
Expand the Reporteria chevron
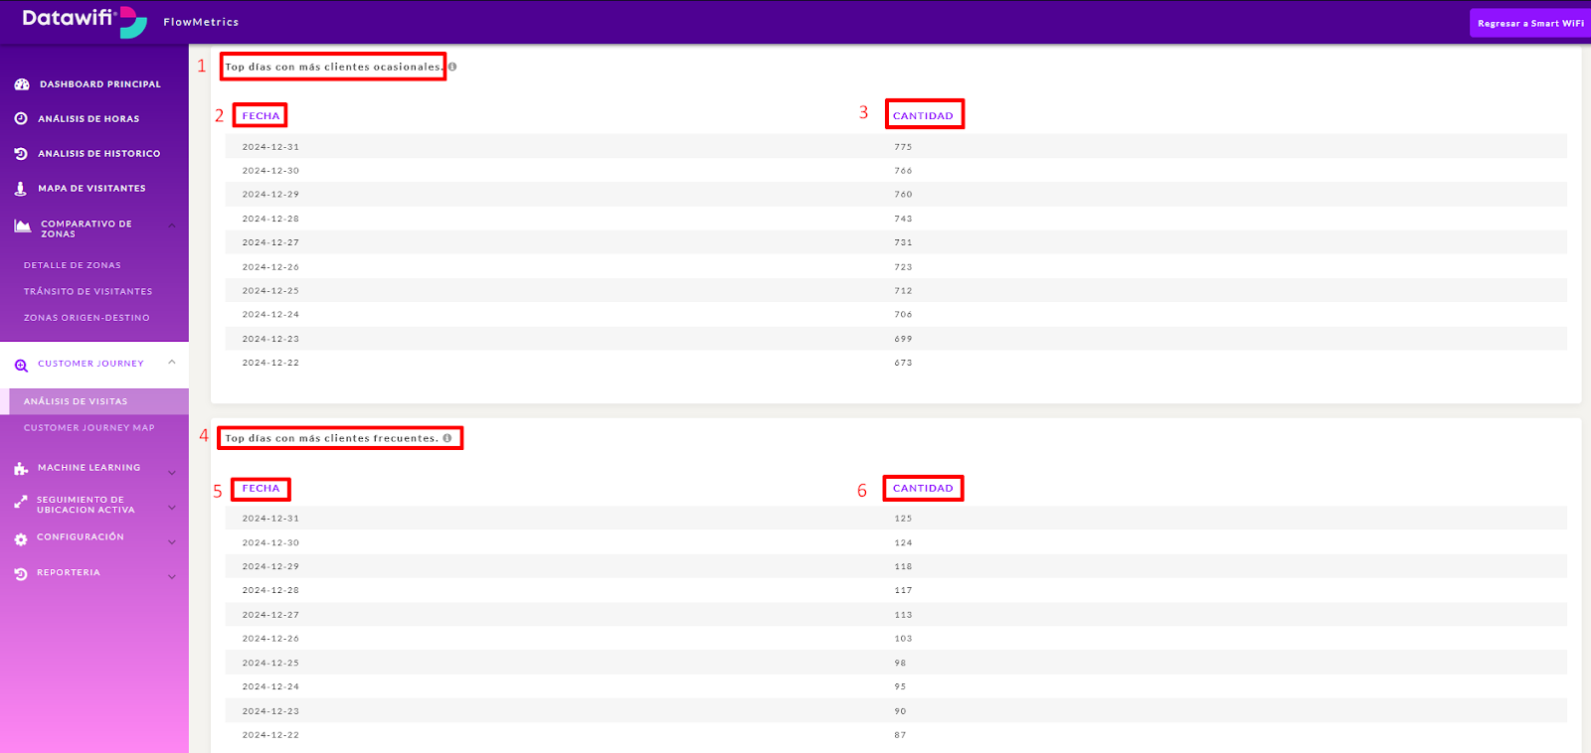point(172,577)
